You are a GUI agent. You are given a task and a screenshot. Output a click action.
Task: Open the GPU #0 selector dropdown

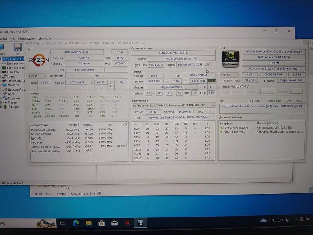coord(230,75)
